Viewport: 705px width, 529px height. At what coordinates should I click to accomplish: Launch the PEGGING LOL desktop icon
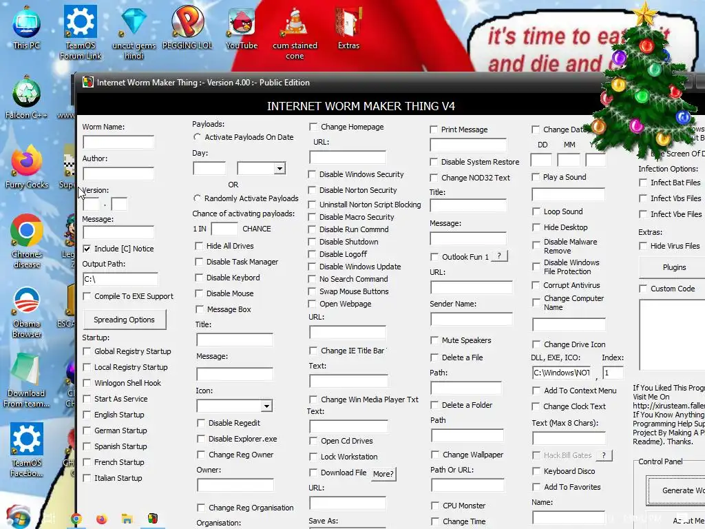(187, 27)
